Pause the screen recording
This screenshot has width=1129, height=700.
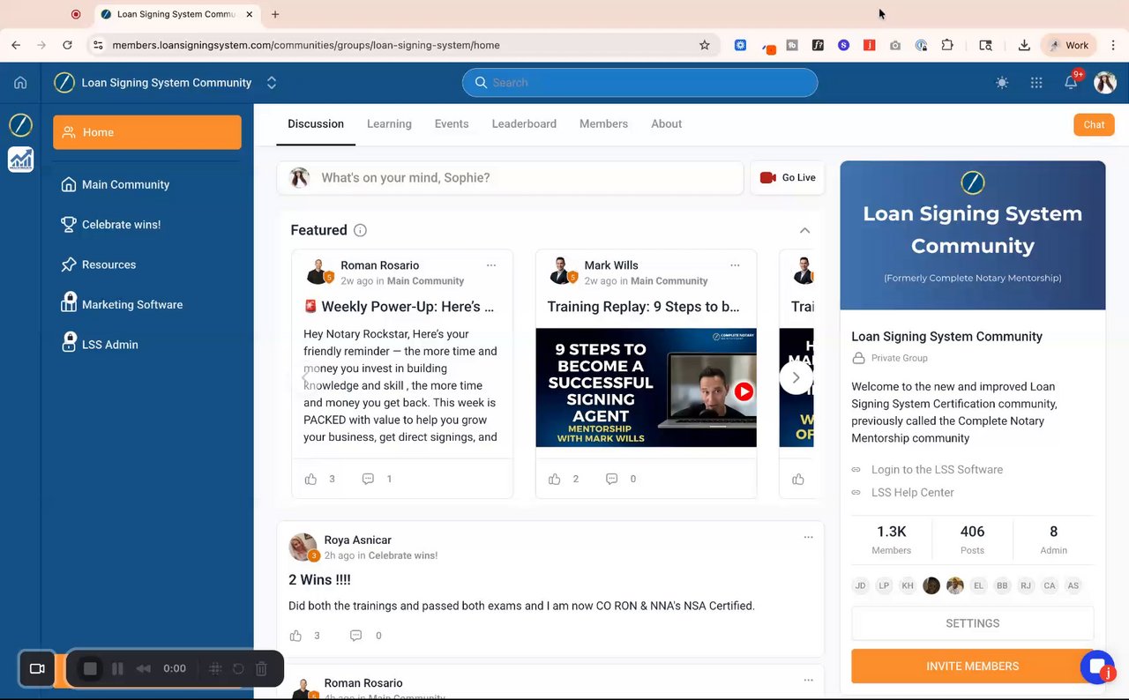pos(117,668)
